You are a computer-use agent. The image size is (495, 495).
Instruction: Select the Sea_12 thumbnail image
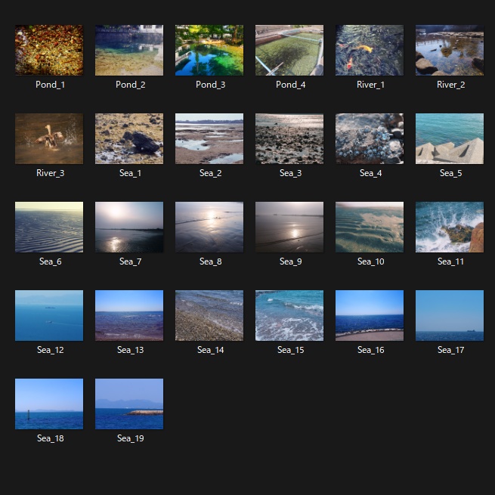(x=49, y=315)
